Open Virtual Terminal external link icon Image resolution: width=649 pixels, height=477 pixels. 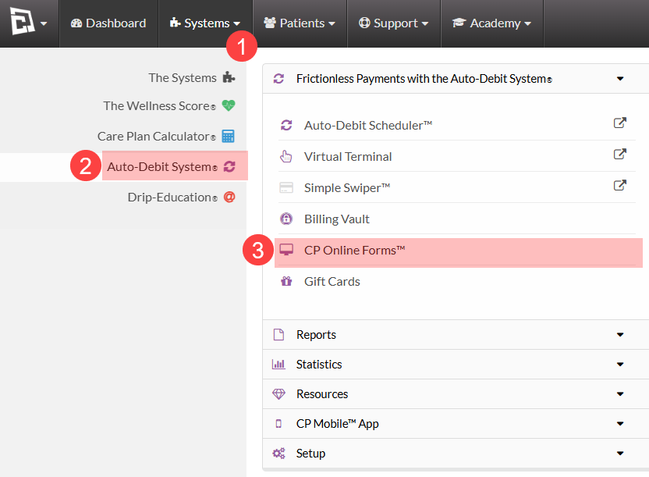[619, 154]
